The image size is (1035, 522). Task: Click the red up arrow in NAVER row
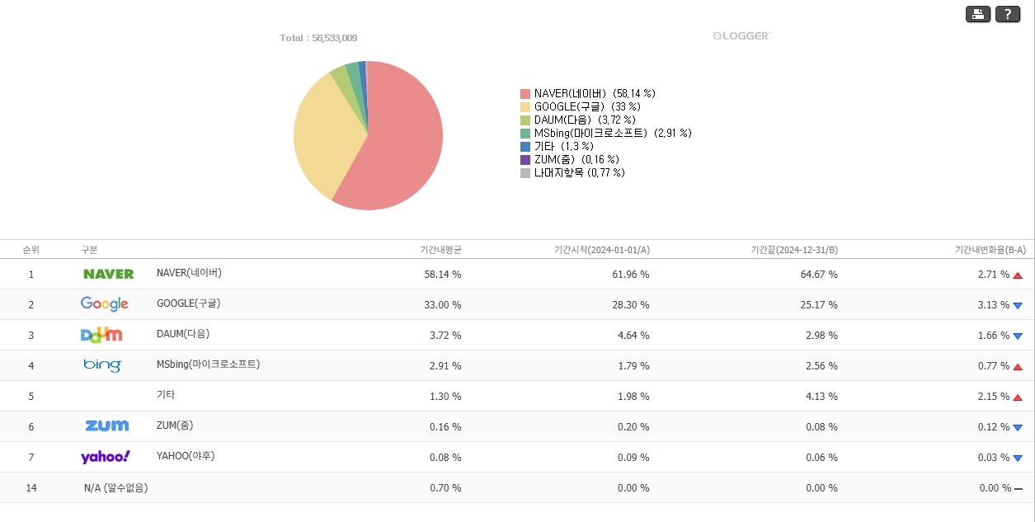tap(1018, 275)
